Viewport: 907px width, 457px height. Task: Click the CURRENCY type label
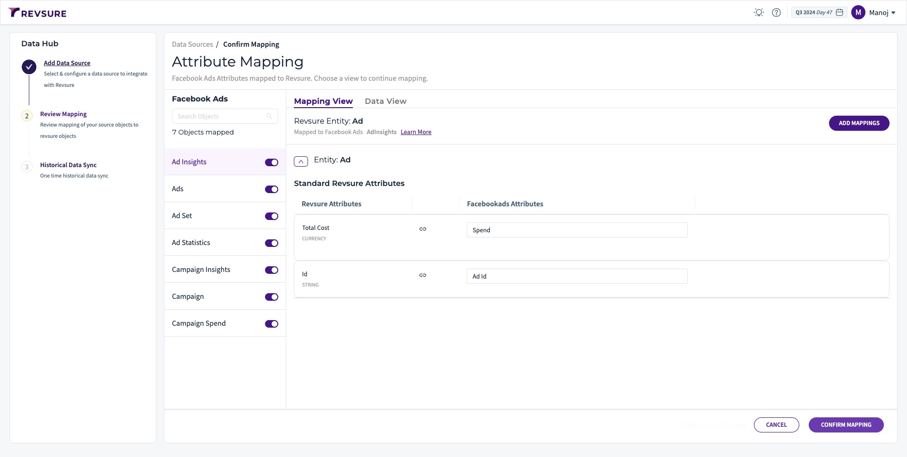click(x=314, y=239)
